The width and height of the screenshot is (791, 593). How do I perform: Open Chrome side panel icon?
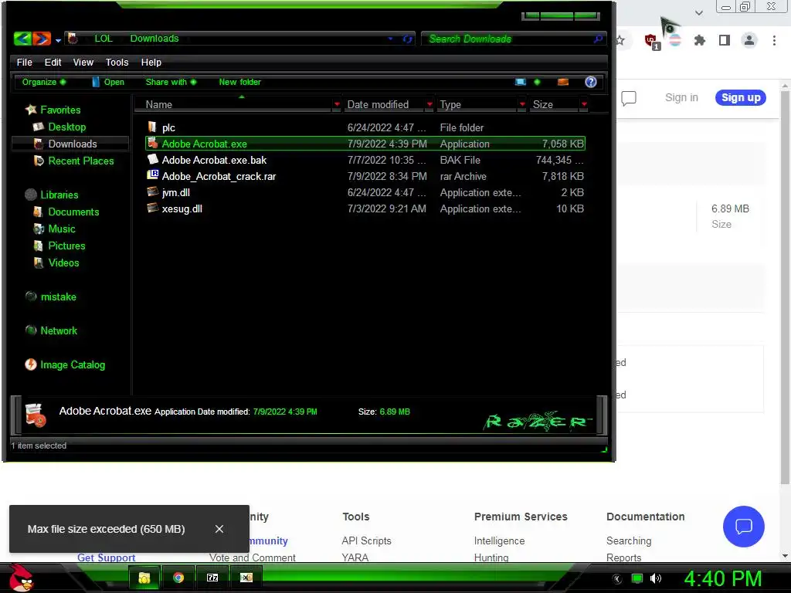pos(725,40)
